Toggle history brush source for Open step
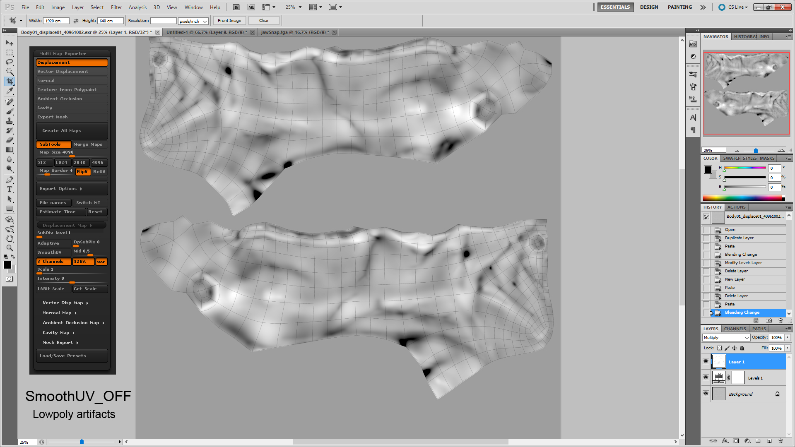 [x=706, y=230]
